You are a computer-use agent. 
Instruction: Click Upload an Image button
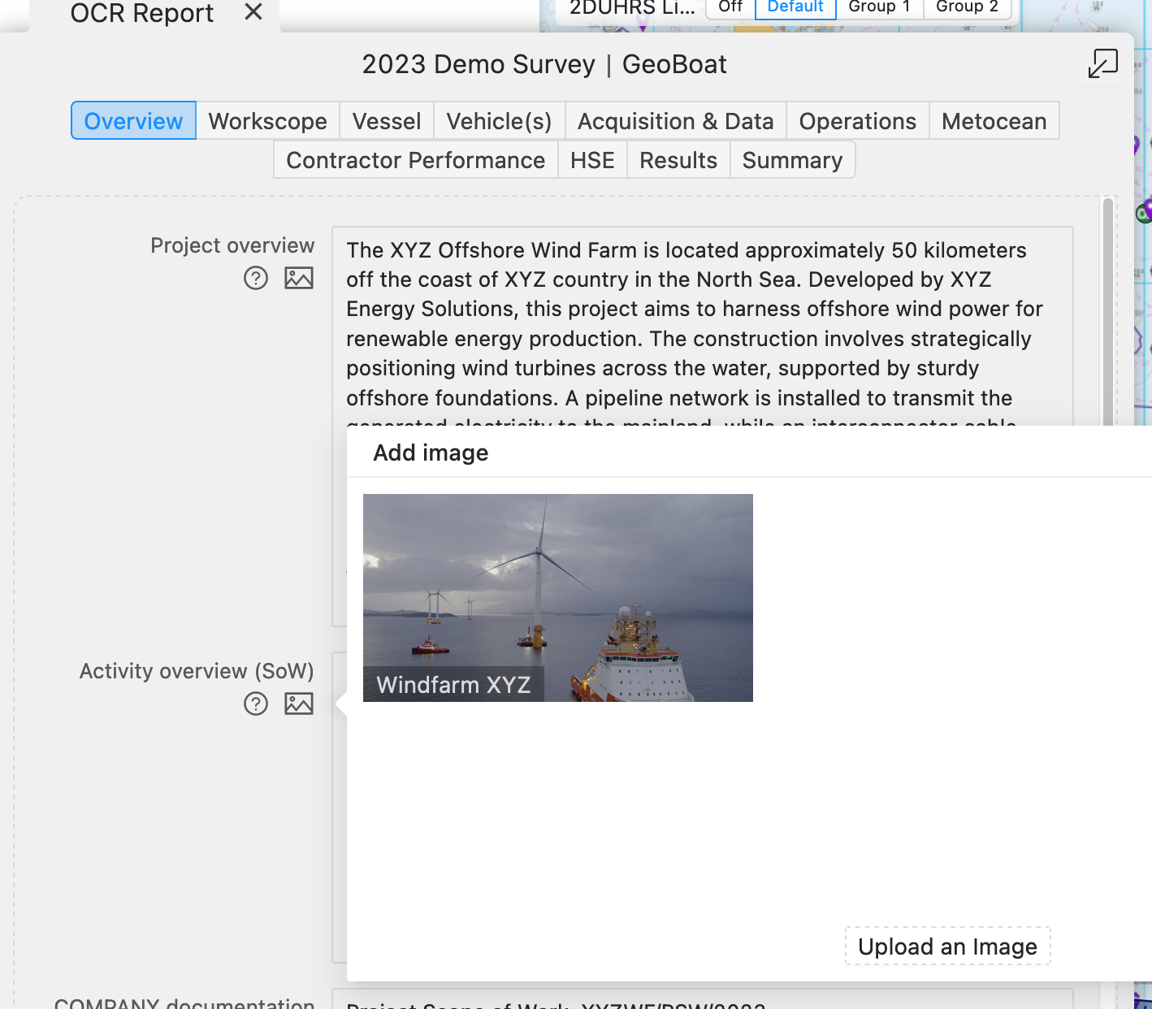point(948,946)
